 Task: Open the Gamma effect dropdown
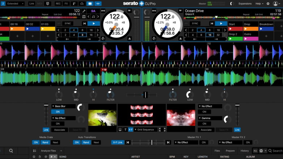(x=210, y=118)
